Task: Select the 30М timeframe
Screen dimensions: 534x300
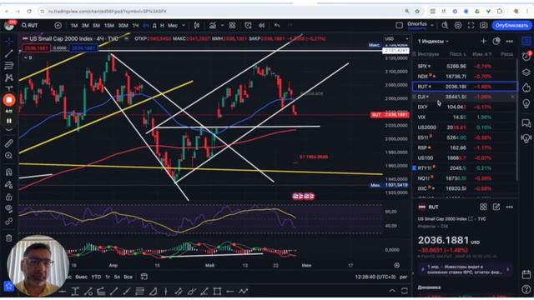Action: coord(123,26)
